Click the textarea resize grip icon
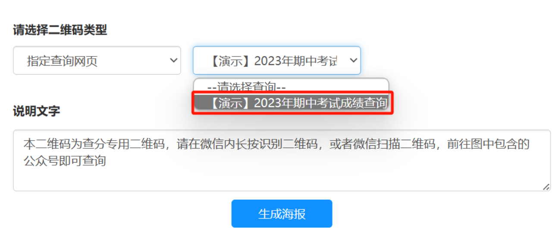This screenshot has width=555, height=248. (546, 187)
